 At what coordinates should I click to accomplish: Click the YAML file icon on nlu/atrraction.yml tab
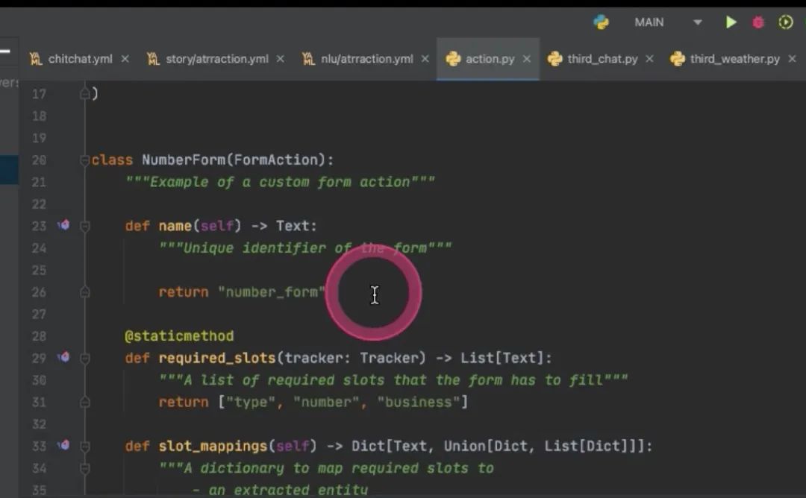coord(308,59)
